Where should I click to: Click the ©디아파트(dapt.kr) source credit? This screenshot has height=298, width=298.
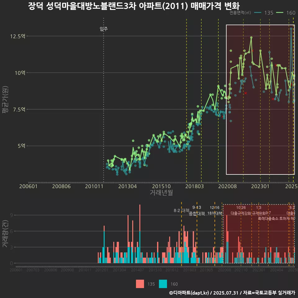(x=189, y=293)
